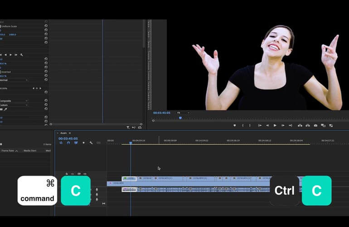The height and width of the screenshot is (227, 349).
Task: Click Play in the Program monitor
Action: (275, 126)
